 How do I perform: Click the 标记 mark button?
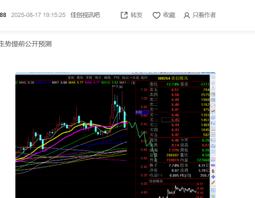(x=125, y=78)
